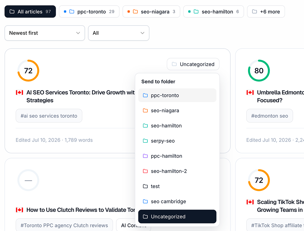Open the ppc-toronto folder tab
Screen dimensions: 304x231
[x=89, y=12]
